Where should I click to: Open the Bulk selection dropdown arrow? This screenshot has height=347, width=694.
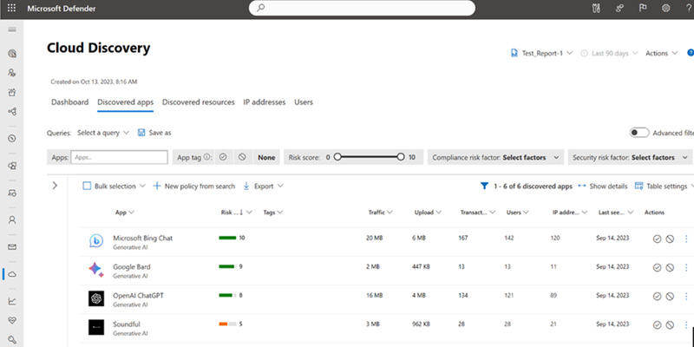click(x=142, y=186)
